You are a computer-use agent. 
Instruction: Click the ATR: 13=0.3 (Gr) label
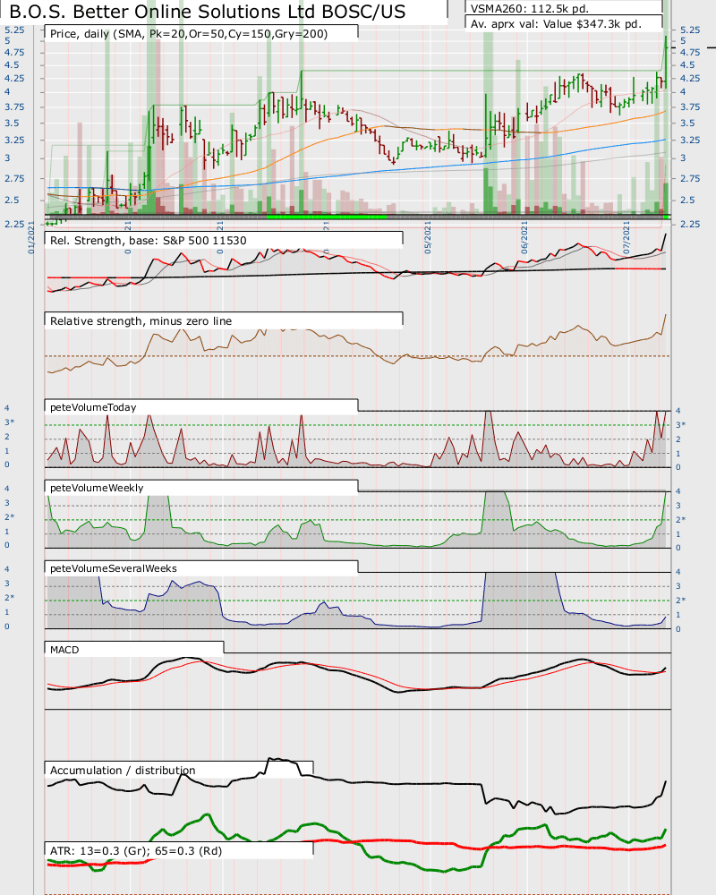click(x=136, y=850)
